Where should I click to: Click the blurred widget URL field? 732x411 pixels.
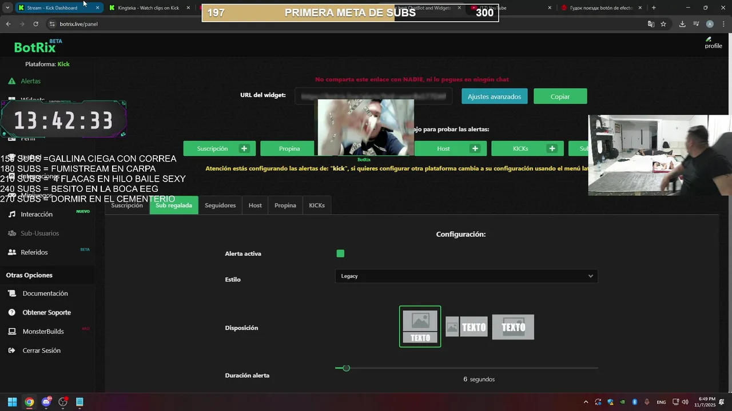pyautogui.click(x=373, y=96)
